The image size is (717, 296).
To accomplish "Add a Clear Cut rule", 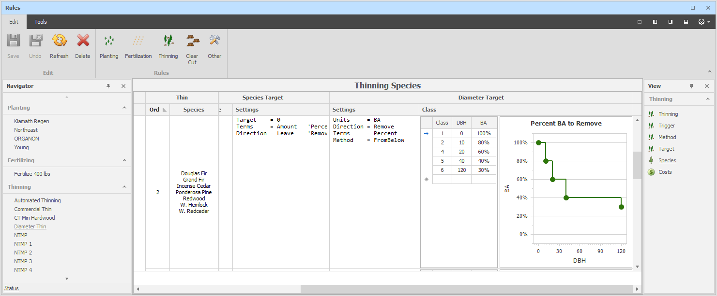I will click(x=192, y=49).
